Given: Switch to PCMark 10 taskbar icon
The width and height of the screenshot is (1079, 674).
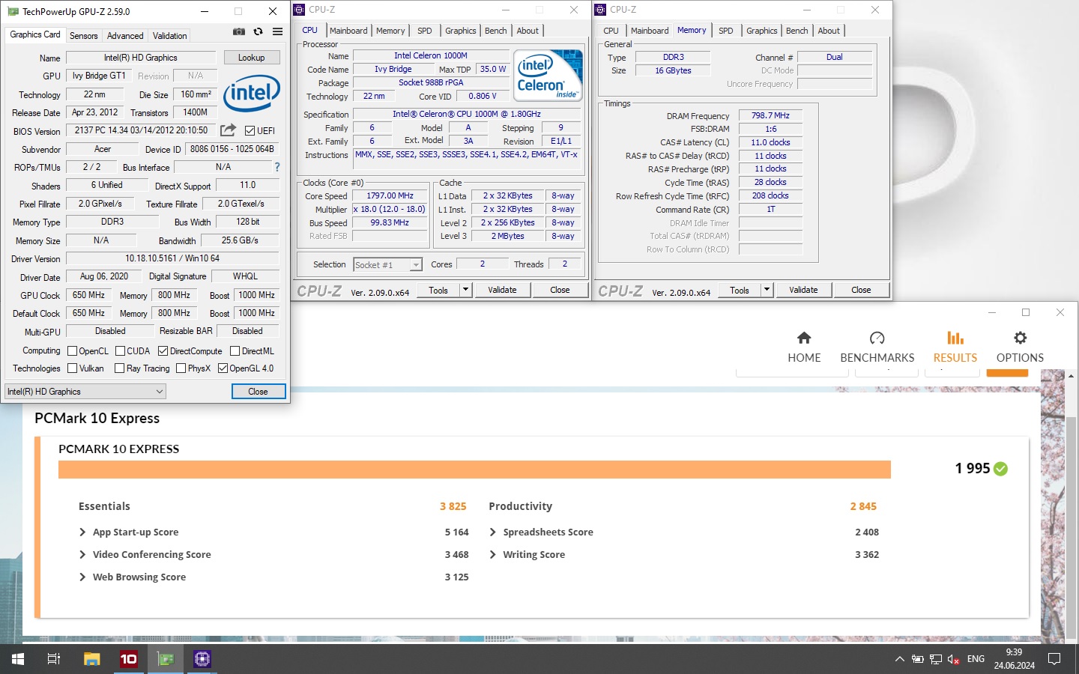Looking at the screenshot, I should tap(129, 659).
